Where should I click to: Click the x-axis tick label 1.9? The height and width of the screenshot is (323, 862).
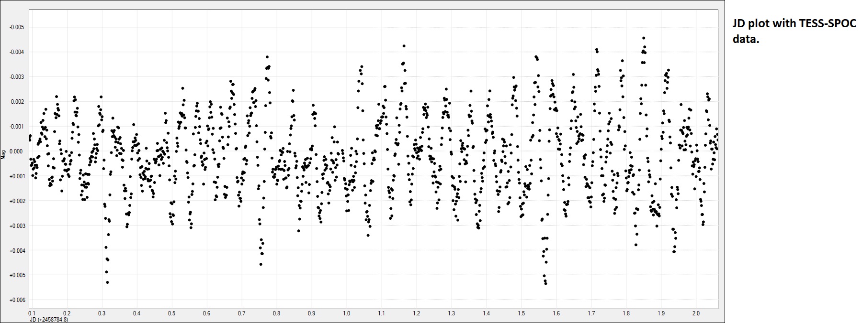pos(661,313)
